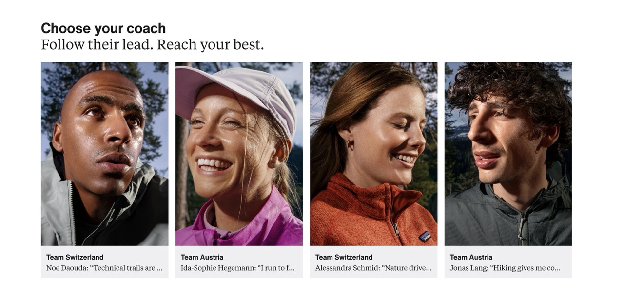Pick Jonas Lang's coach photo
The width and height of the screenshot is (624, 303).
tap(508, 154)
